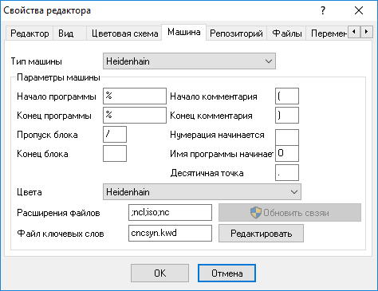Click the Начало комментария field
Image resolution: width=378 pixels, height=291 pixels.
pos(287,96)
